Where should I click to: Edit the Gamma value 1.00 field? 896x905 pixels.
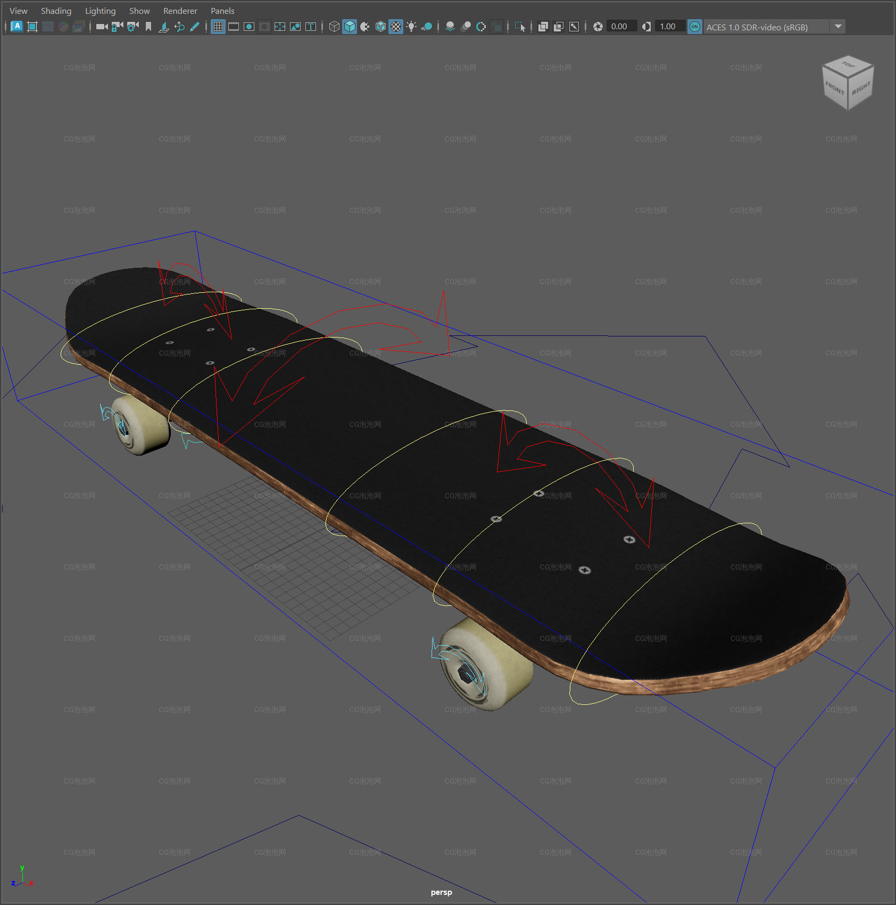(670, 27)
